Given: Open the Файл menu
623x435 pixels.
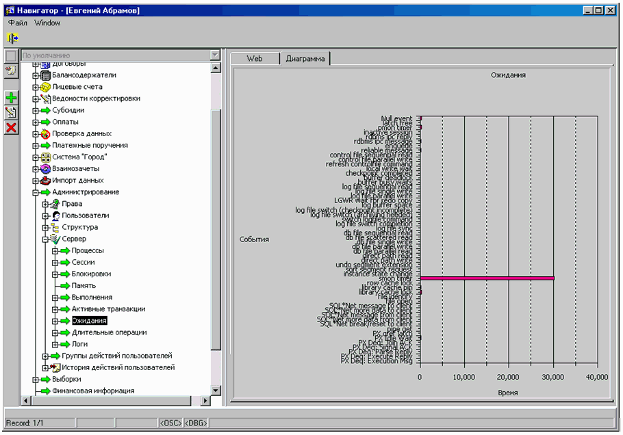Looking at the screenshot, I should pyautogui.click(x=17, y=23).
